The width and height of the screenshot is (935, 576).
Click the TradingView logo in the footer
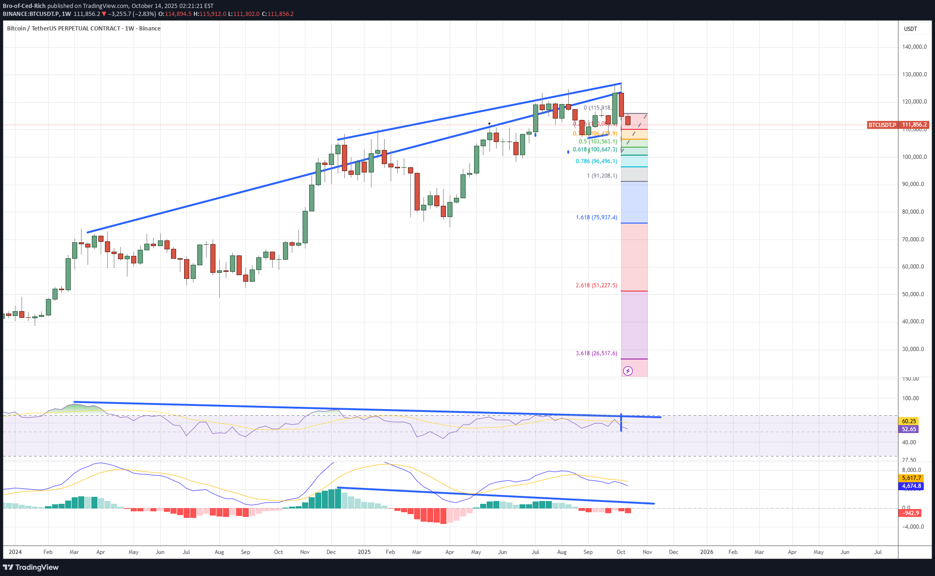pyautogui.click(x=31, y=567)
